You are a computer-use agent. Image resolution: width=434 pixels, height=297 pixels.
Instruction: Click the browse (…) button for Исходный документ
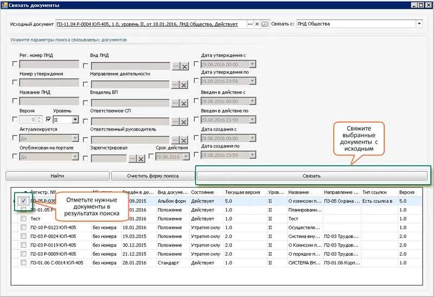(250, 24)
